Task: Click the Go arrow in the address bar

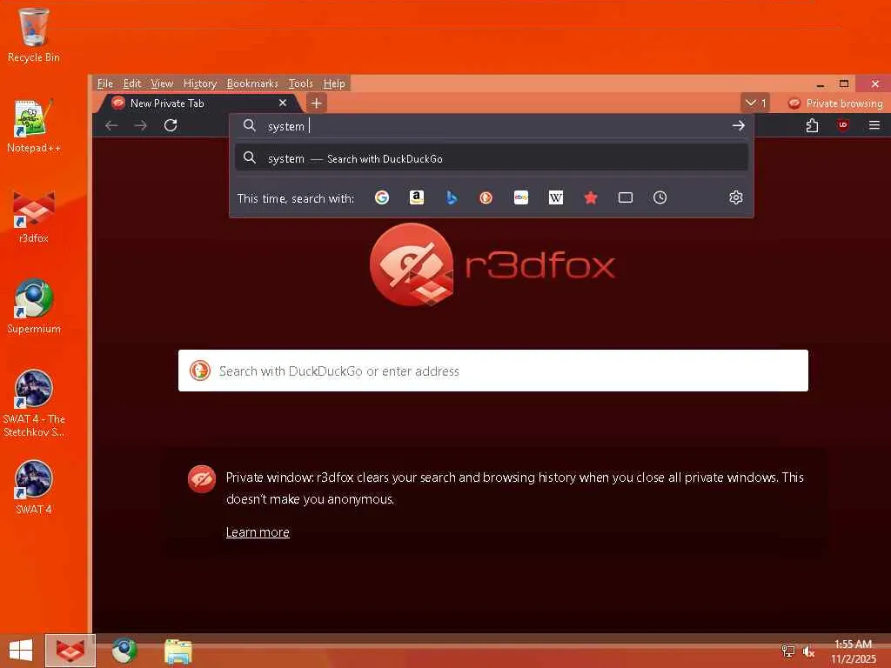Action: tap(738, 125)
